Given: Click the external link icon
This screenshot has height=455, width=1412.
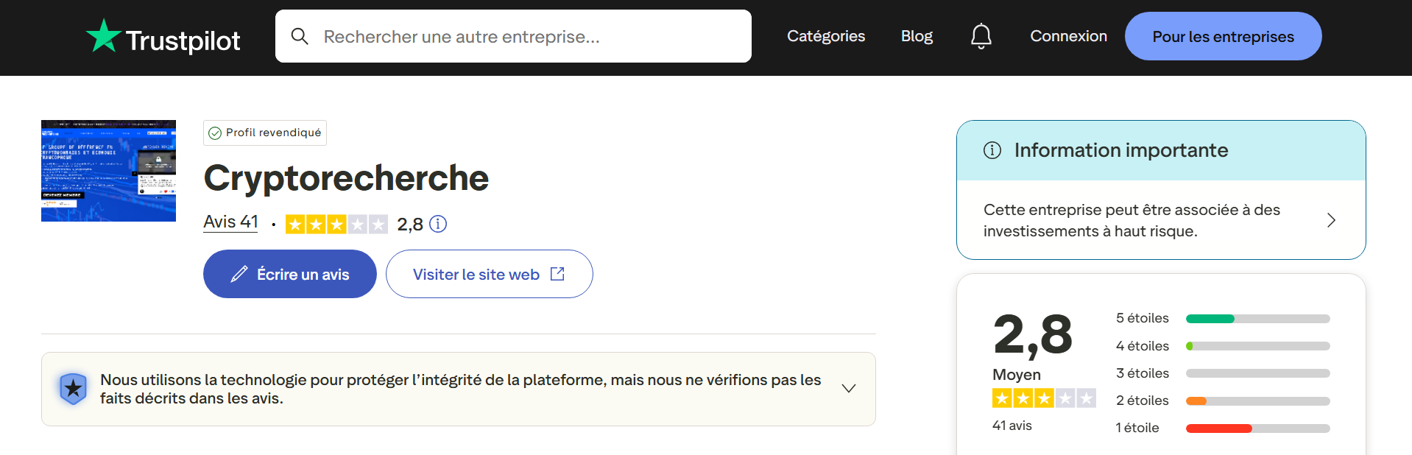Looking at the screenshot, I should pos(557,274).
